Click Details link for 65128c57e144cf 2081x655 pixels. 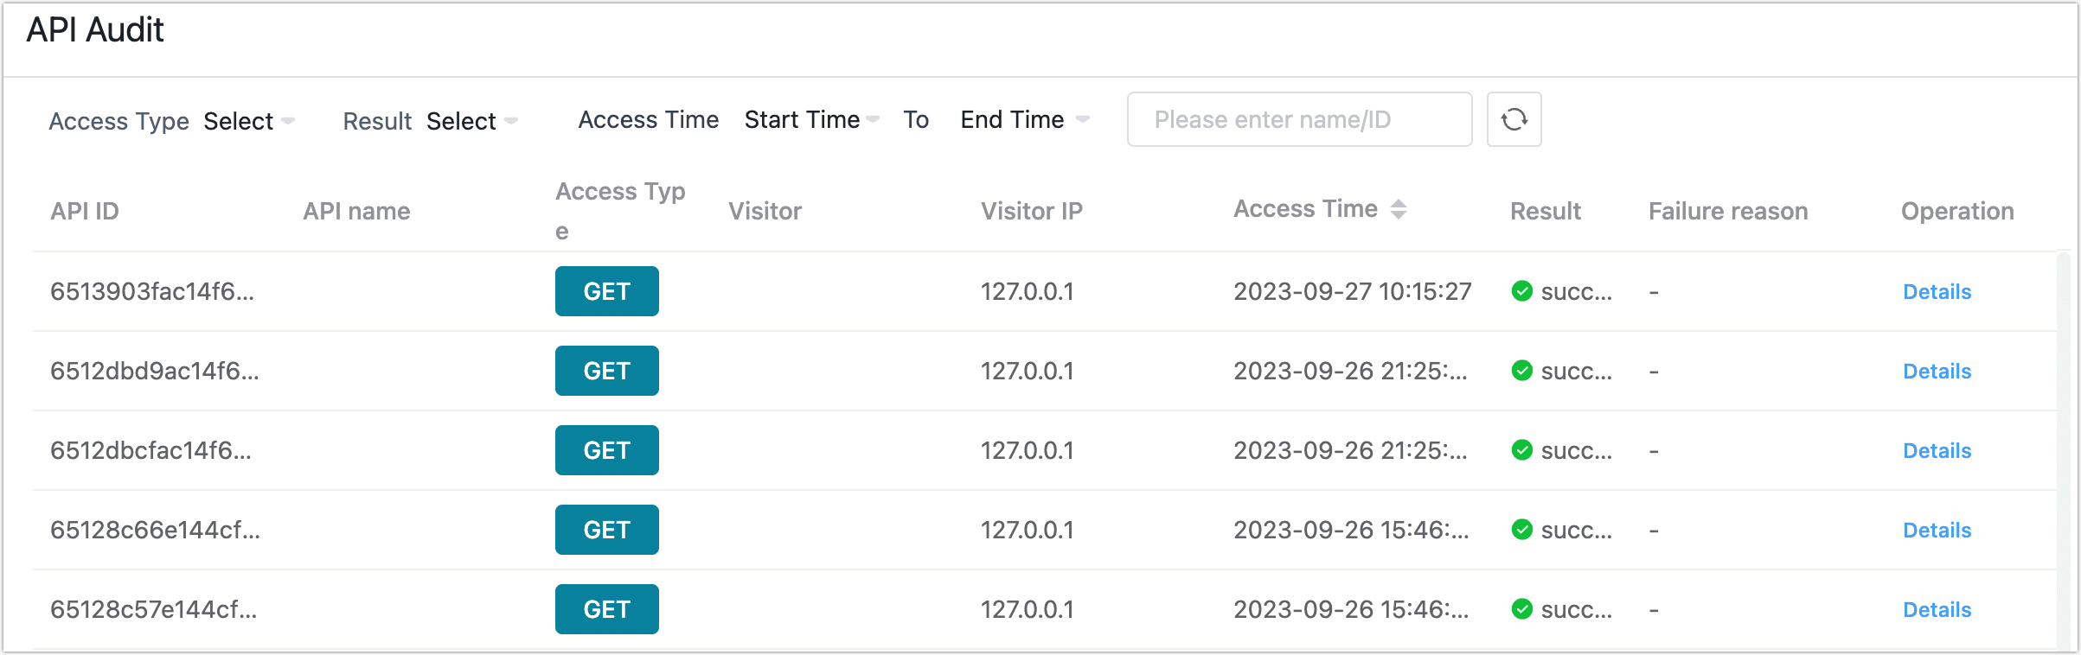[1937, 609]
